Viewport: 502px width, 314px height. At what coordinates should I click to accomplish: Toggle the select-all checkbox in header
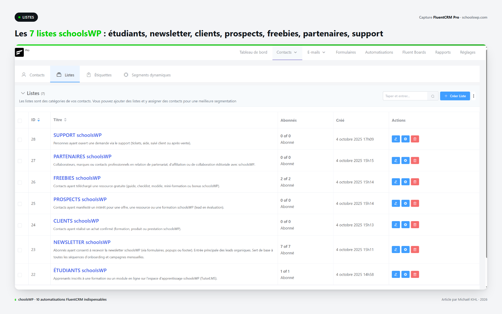click(20, 121)
